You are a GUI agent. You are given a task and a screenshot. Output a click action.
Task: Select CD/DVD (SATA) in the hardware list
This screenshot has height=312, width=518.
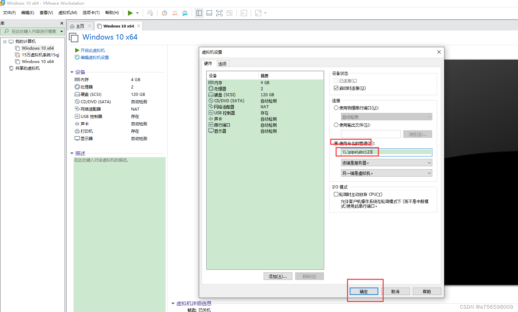tap(265, 101)
